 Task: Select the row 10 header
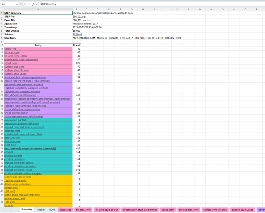click(2, 45)
